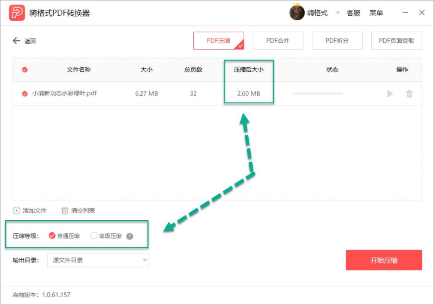Open the 客服 menu
Screen dimensions: 434x305
[353, 13]
